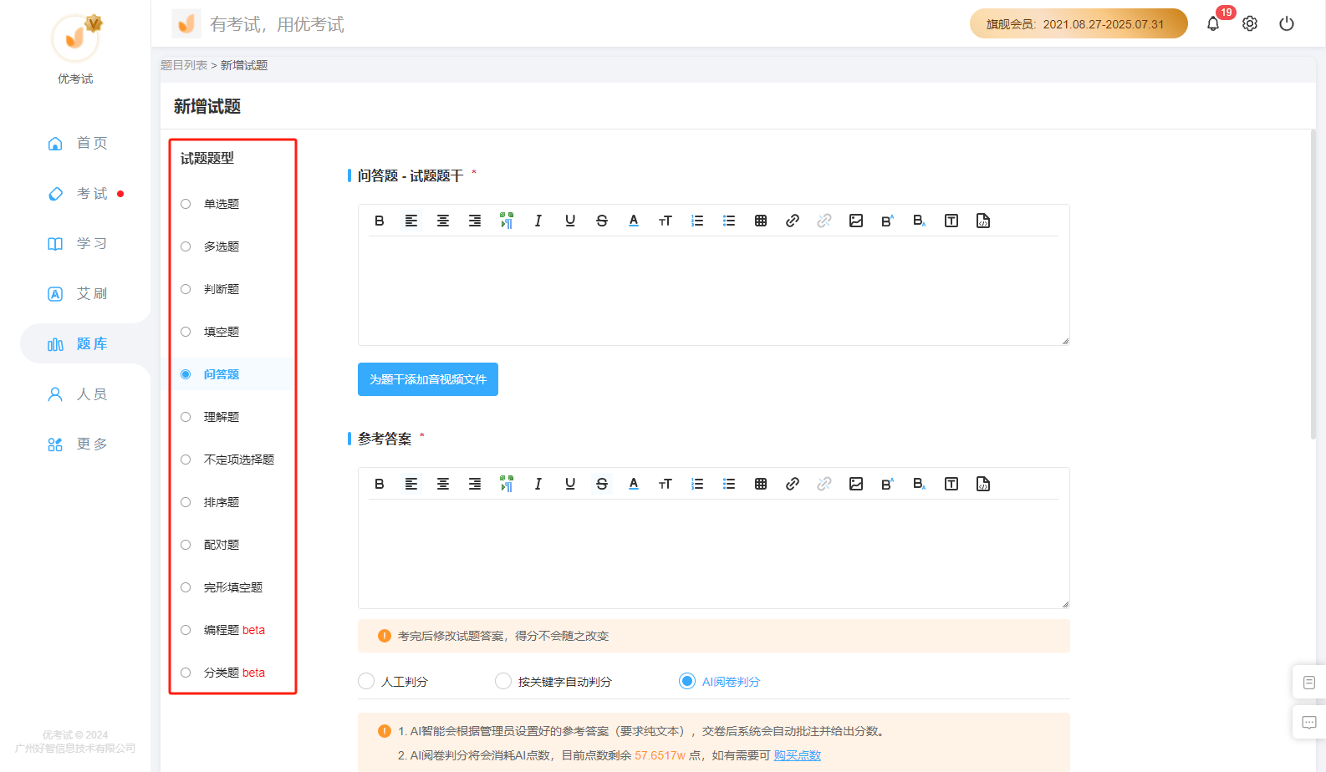Go back to 题目列表 breadcrumb
Viewport: 1326px width, 772px height.
point(184,65)
